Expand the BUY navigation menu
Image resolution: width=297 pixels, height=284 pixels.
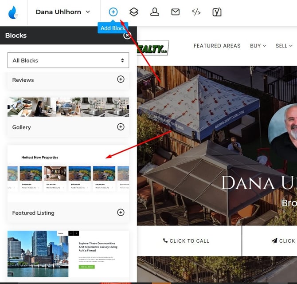258,46
